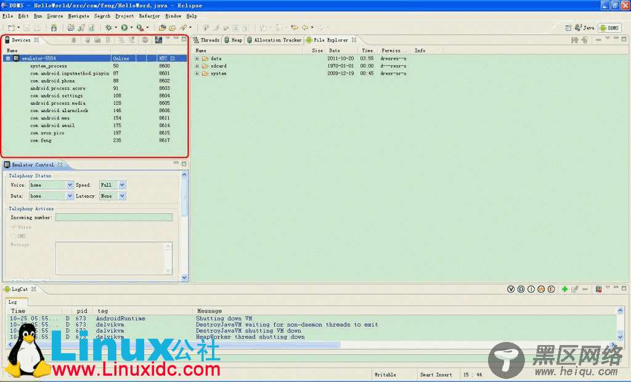Viewport: 631px width, 382px height.
Task: Click the External Tools run icon
Action: 140,28
